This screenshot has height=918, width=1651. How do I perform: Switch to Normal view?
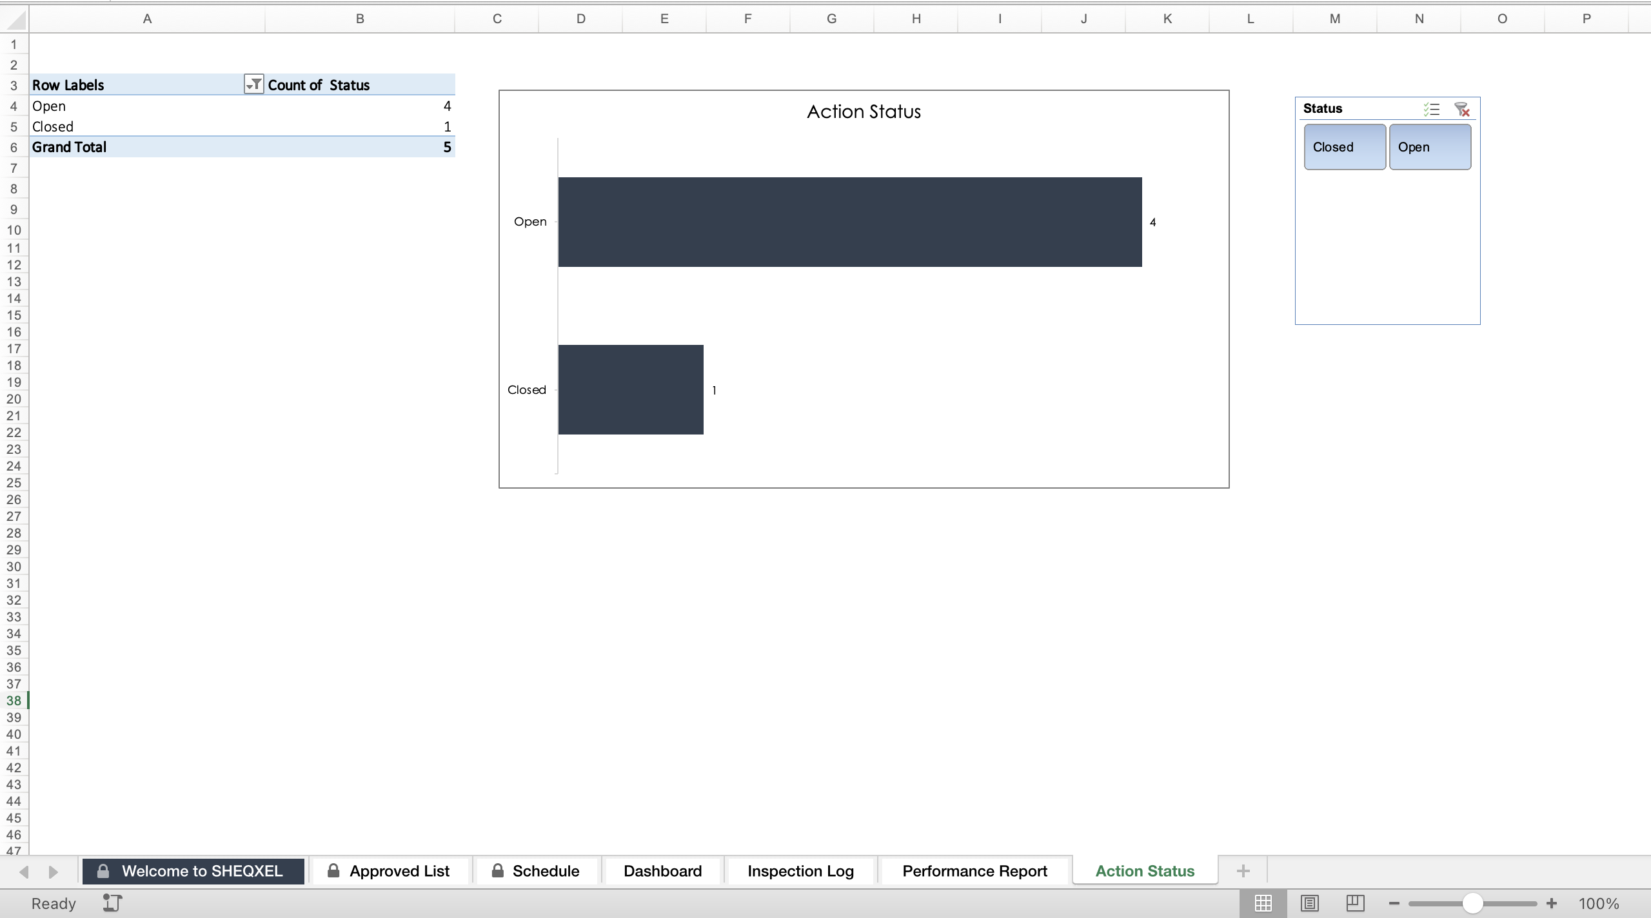pyautogui.click(x=1263, y=903)
